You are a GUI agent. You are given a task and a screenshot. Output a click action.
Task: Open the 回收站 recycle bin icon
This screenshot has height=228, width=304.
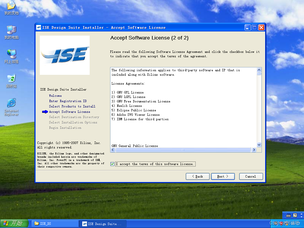(x=11, y=81)
